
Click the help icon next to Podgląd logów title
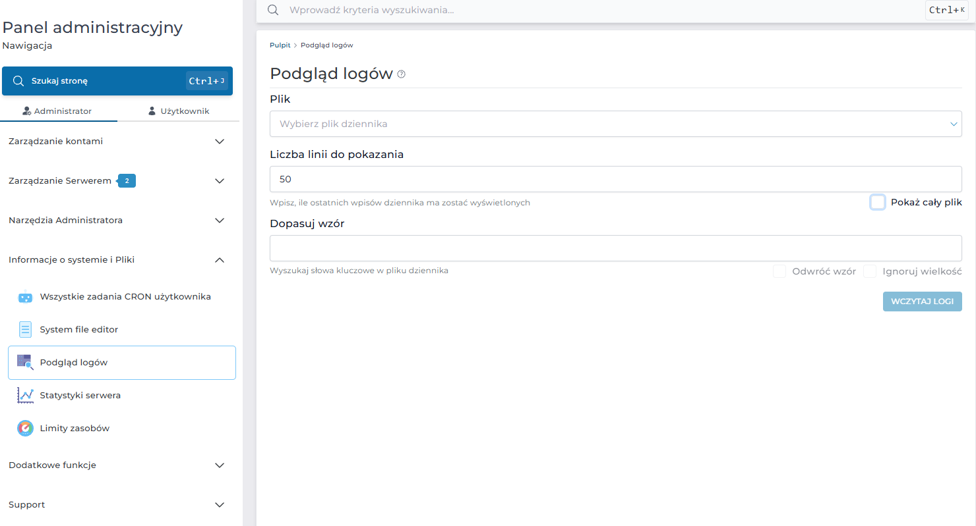401,74
